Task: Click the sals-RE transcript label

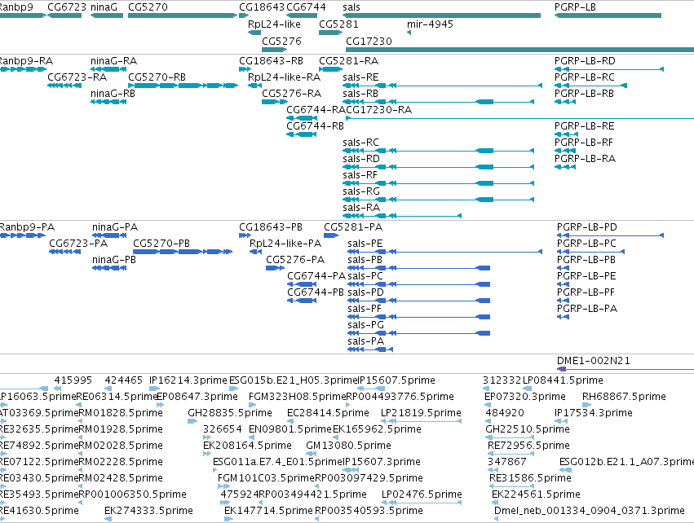Action: click(360, 77)
